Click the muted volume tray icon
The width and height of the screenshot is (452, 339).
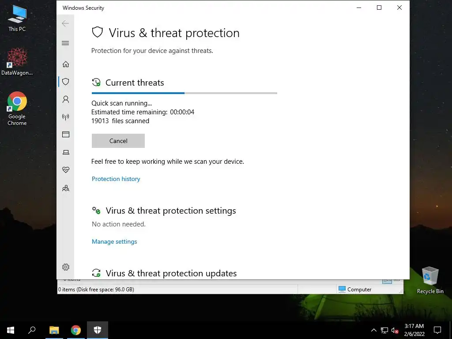[x=395, y=330]
